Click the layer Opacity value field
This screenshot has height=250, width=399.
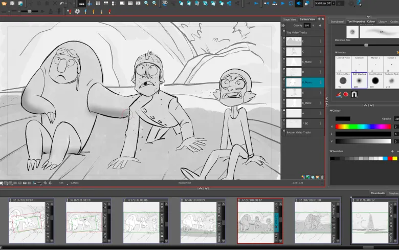307,26
